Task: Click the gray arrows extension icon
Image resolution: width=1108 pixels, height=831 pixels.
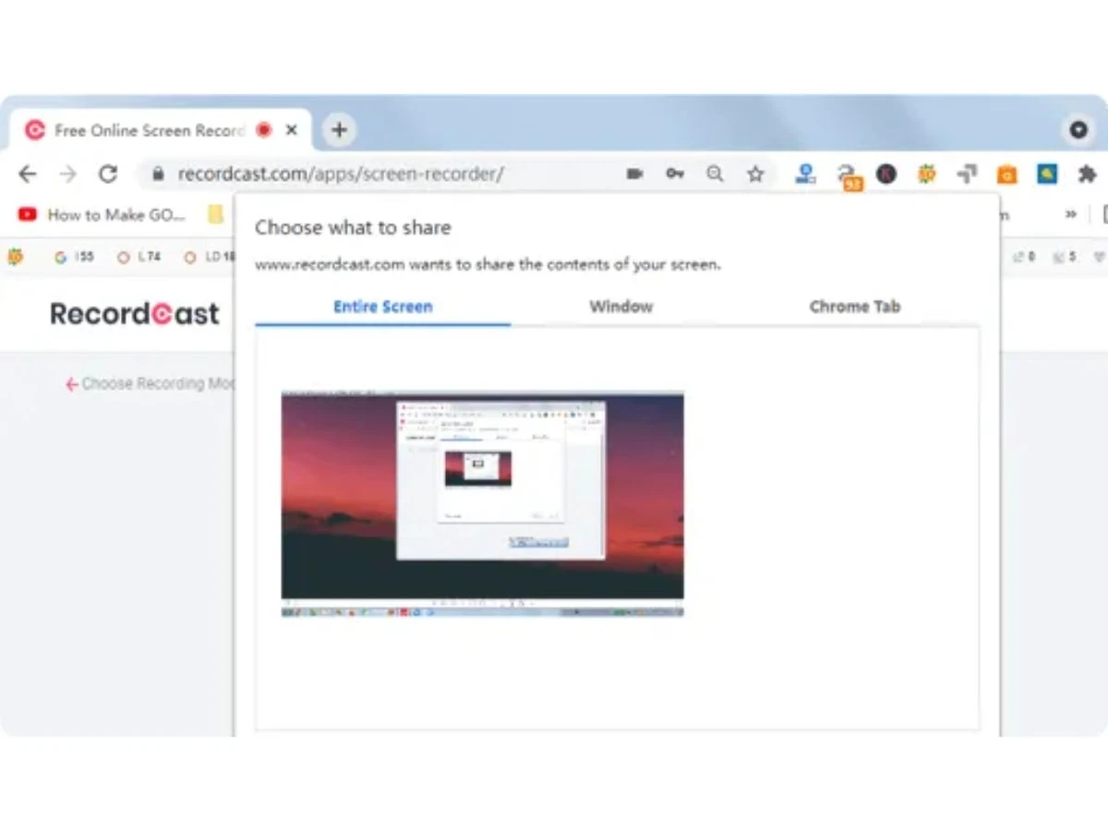Action: click(967, 174)
